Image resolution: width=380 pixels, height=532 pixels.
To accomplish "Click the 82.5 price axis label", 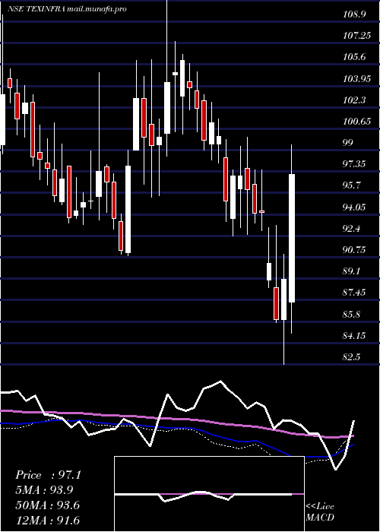I will click(352, 357).
